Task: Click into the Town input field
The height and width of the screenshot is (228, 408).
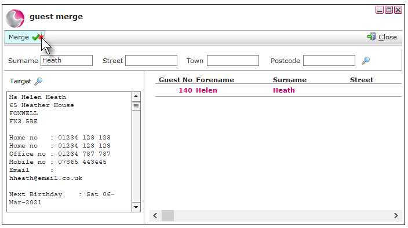Action: 233,61
